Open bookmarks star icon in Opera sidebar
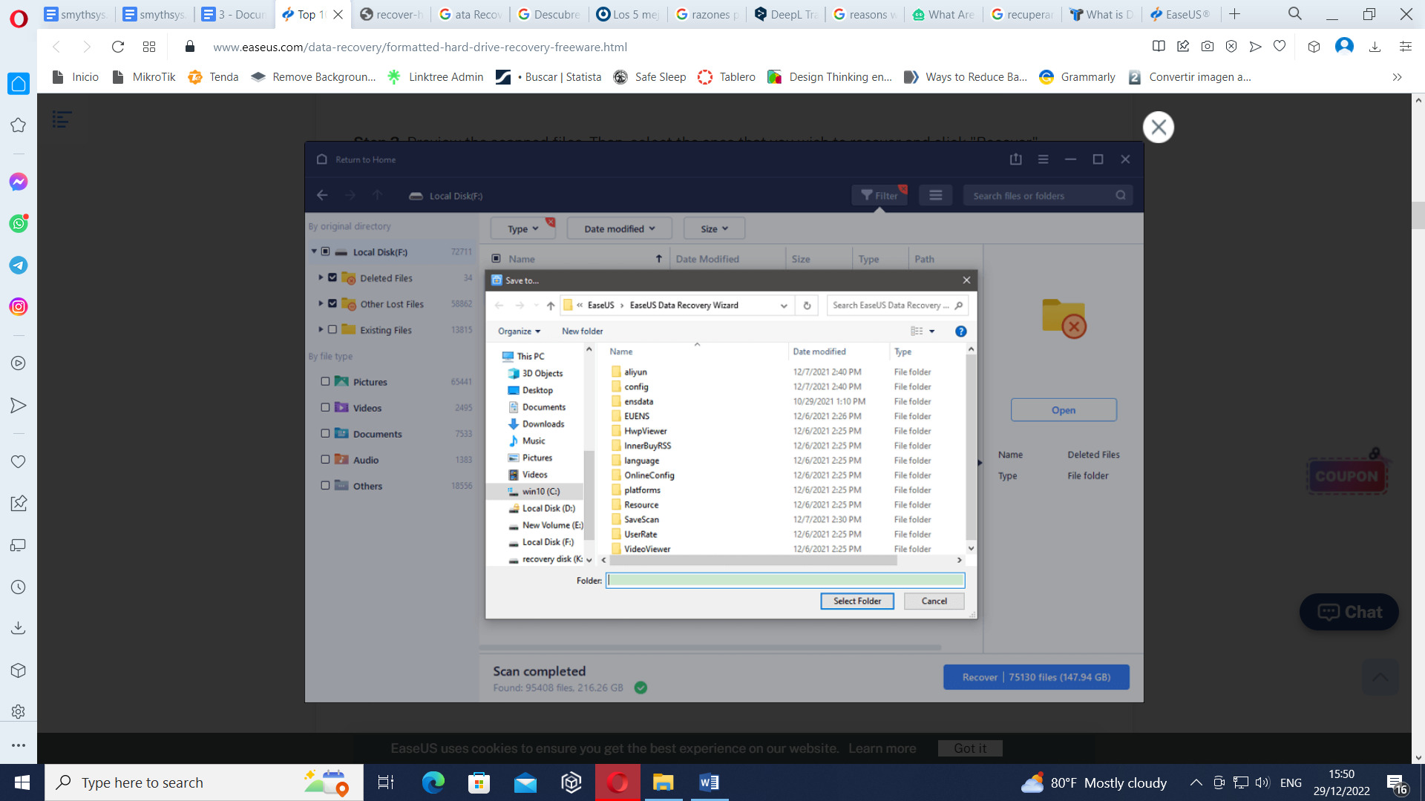 click(x=19, y=125)
